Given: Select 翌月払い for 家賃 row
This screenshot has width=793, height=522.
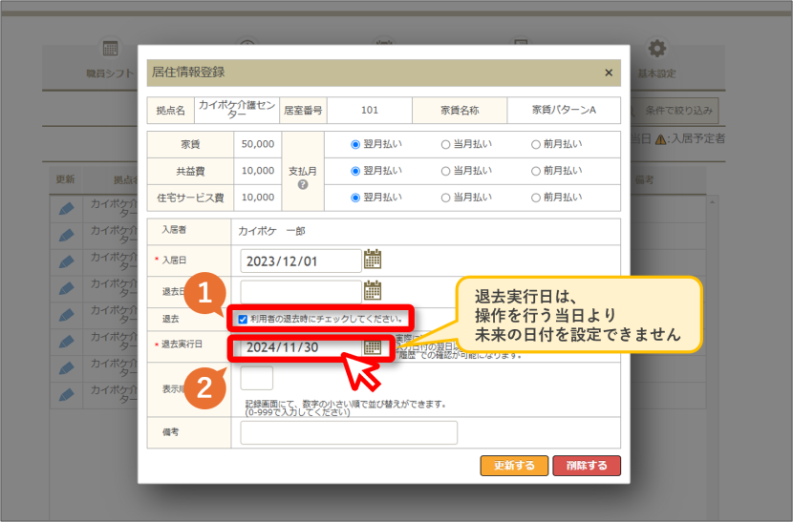Looking at the screenshot, I should pos(355,144).
